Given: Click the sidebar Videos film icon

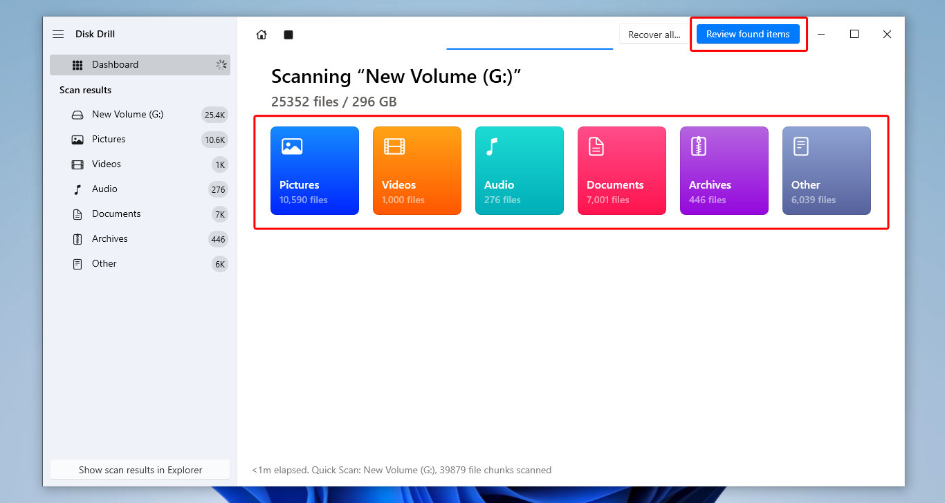Looking at the screenshot, I should click(x=77, y=164).
